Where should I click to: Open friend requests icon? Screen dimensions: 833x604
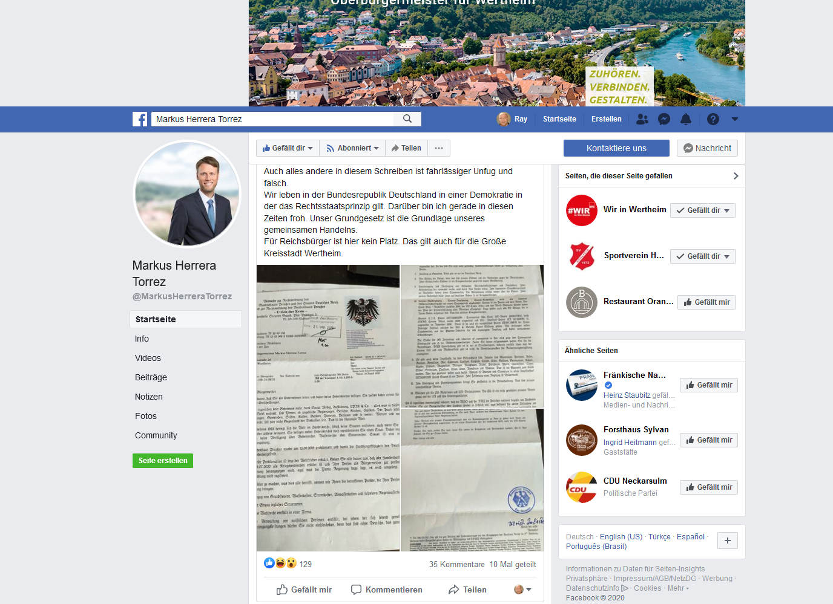tap(642, 119)
